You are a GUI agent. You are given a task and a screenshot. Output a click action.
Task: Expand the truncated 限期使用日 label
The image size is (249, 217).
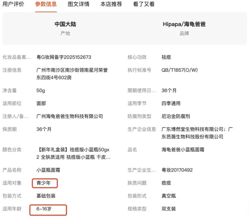point(142,91)
